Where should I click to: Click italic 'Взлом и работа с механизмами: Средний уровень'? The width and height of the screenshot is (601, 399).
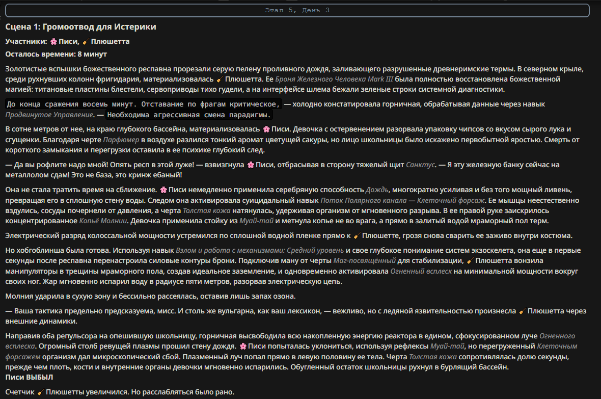coord(260,250)
